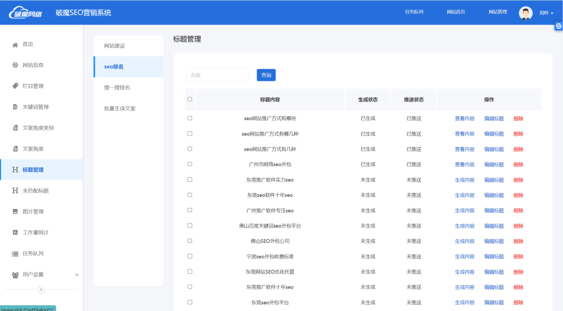Click the 关键词管理 sidebar icon

tap(15, 107)
